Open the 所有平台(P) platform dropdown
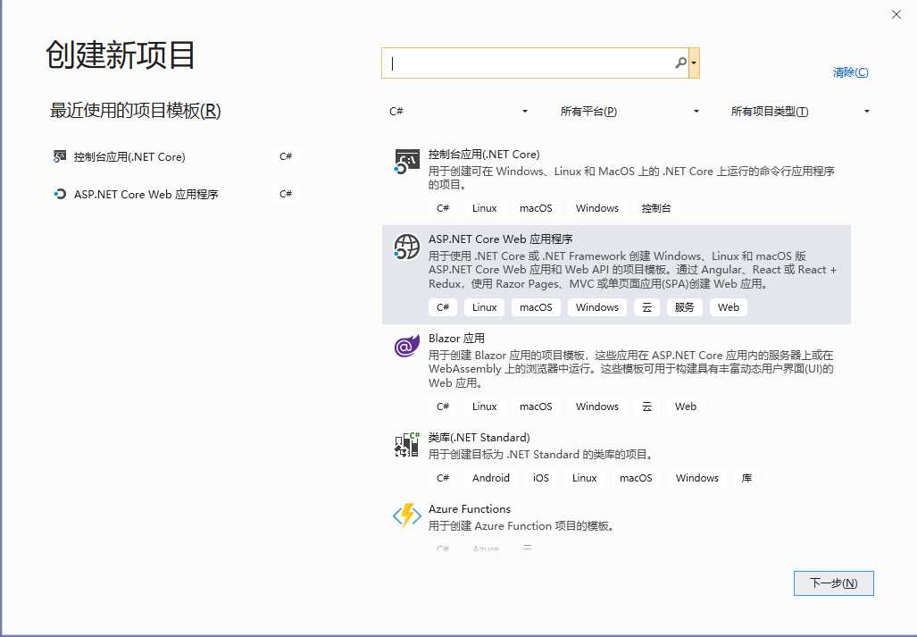Screen dimensions: 917x637 (629, 111)
